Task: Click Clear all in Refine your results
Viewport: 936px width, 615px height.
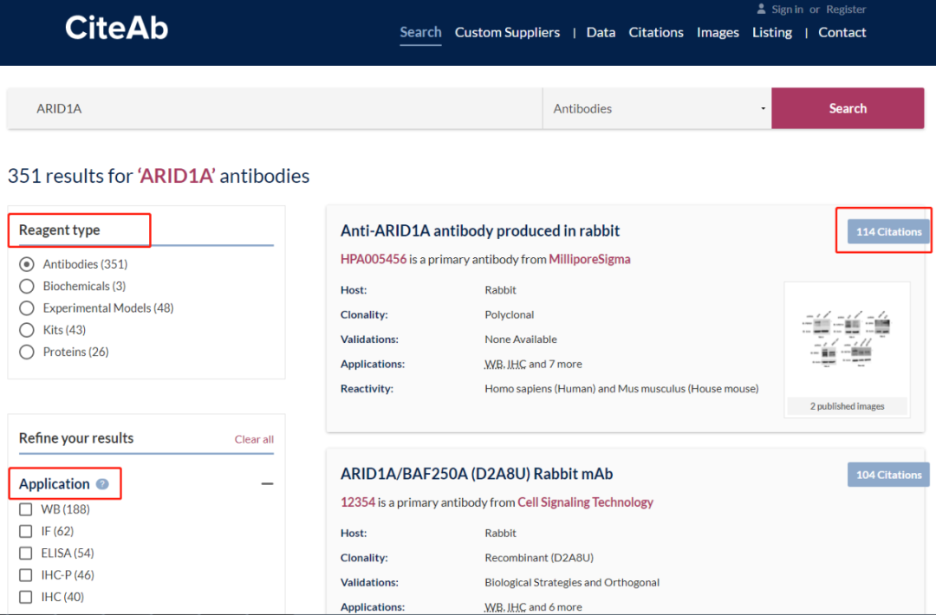Action: click(x=254, y=439)
